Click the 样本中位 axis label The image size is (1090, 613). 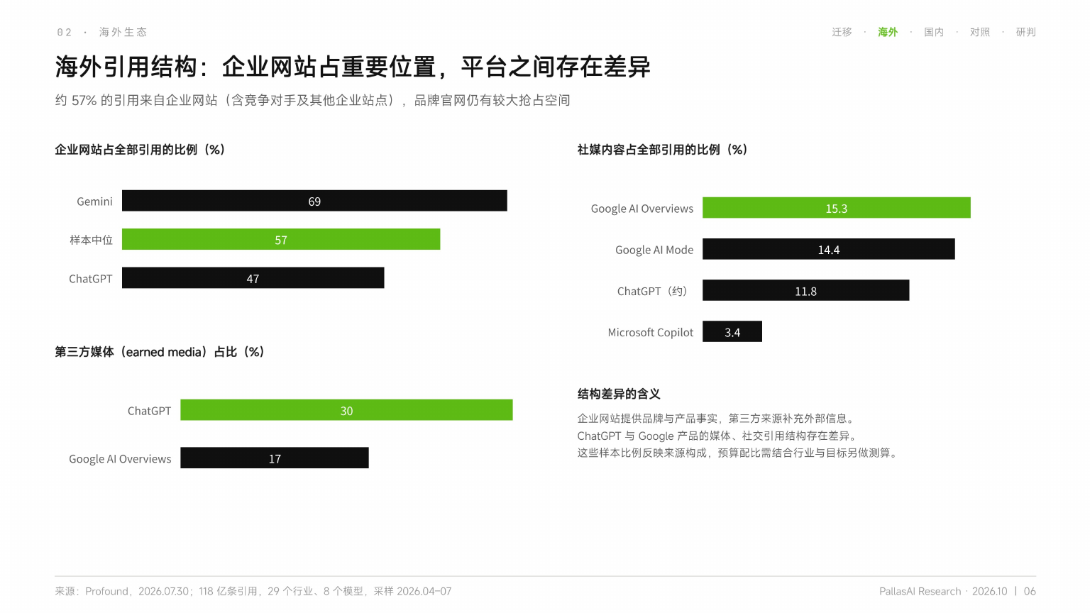pos(91,240)
